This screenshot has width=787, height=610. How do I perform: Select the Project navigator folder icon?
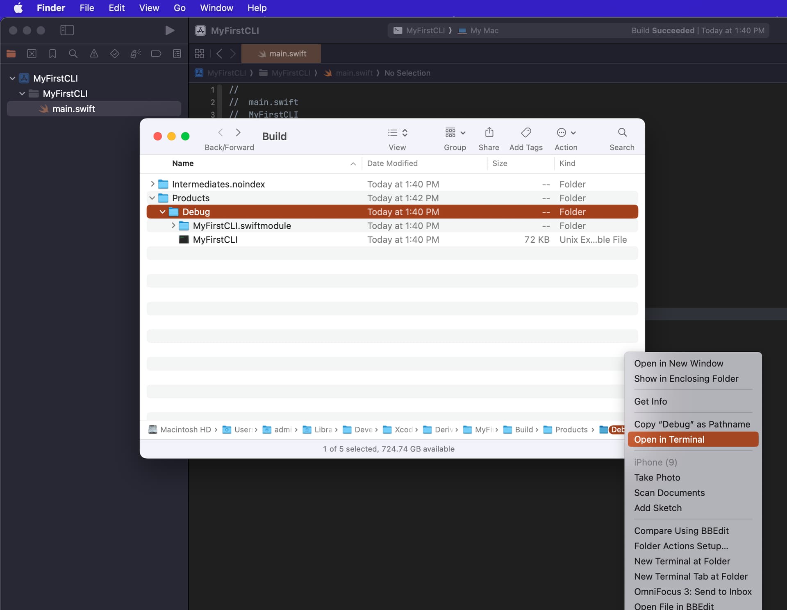(11, 54)
